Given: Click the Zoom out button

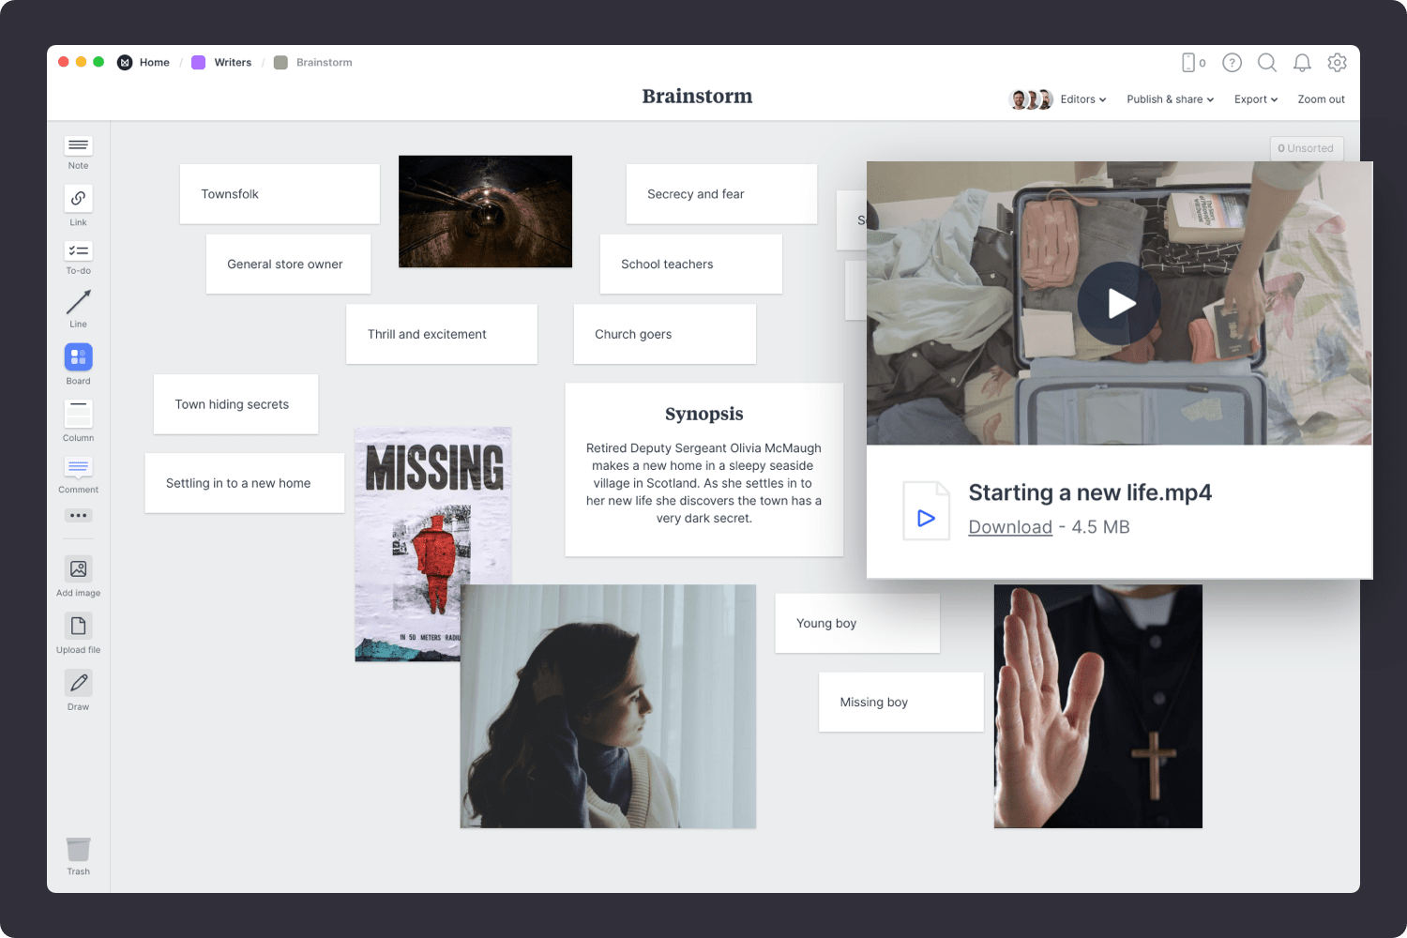Looking at the screenshot, I should coord(1321,99).
